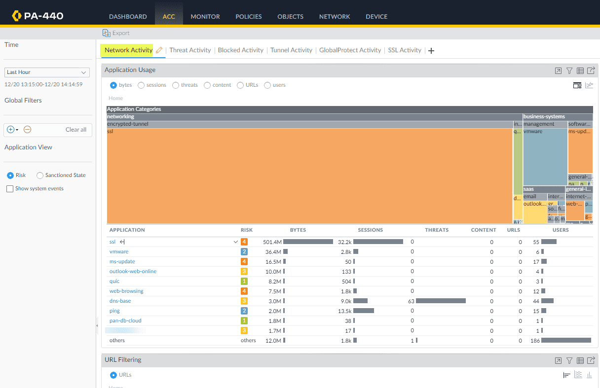Click the large orange ssl treemap block
The image size is (600, 388).
[309, 176]
